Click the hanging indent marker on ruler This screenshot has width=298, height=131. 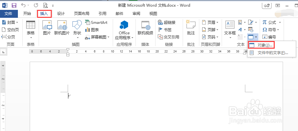68,53
